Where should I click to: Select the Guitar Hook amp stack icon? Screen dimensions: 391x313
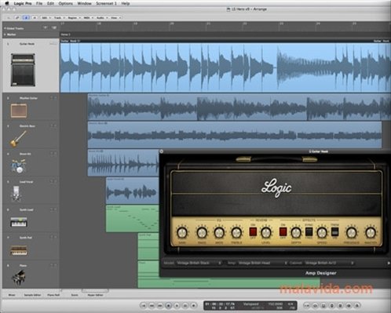click(23, 70)
